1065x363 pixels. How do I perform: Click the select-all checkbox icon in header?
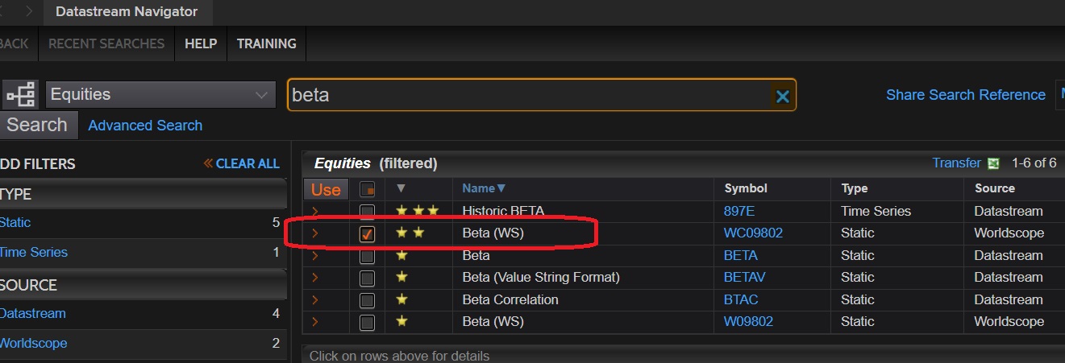point(367,189)
